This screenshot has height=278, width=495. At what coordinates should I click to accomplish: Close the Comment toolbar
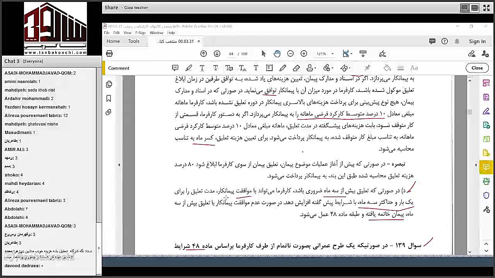pyautogui.click(x=477, y=68)
